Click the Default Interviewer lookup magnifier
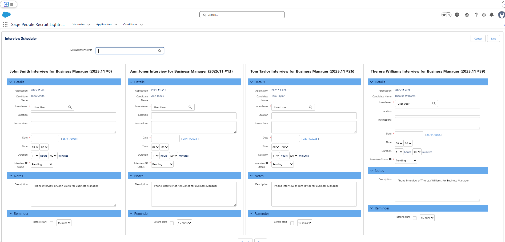Image resolution: width=505 pixels, height=242 pixels. pyautogui.click(x=159, y=51)
